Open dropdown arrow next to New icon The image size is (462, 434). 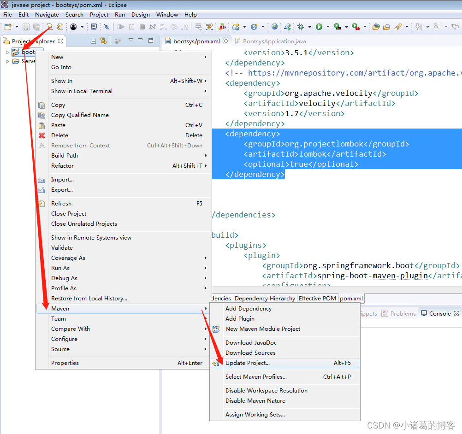click(17, 27)
